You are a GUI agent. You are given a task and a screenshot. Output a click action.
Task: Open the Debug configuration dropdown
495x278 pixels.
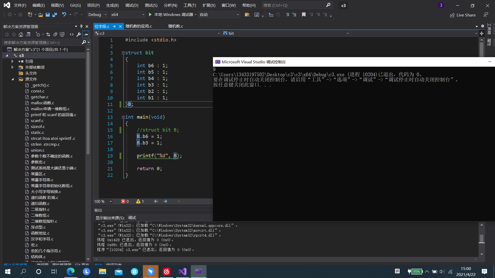pos(97,15)
